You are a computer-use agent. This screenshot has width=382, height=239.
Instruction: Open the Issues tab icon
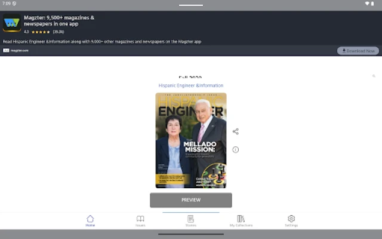pyautogui.click(x=140, y=219)
